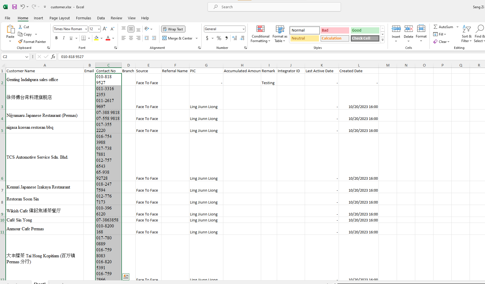This screenshot has width=485, height=284.
Task: Click the Decrease Indent icon
Action: click(147, 38)
